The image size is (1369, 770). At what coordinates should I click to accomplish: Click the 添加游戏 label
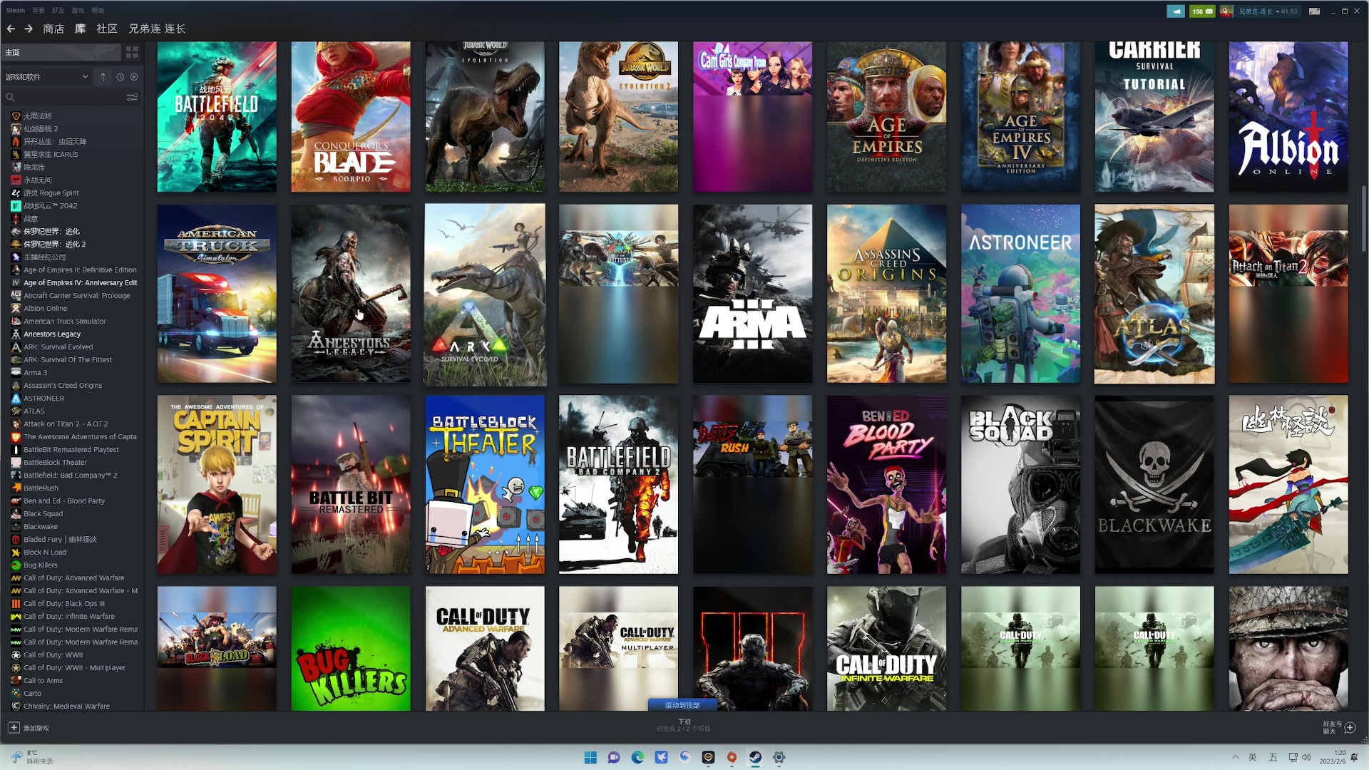36,728
